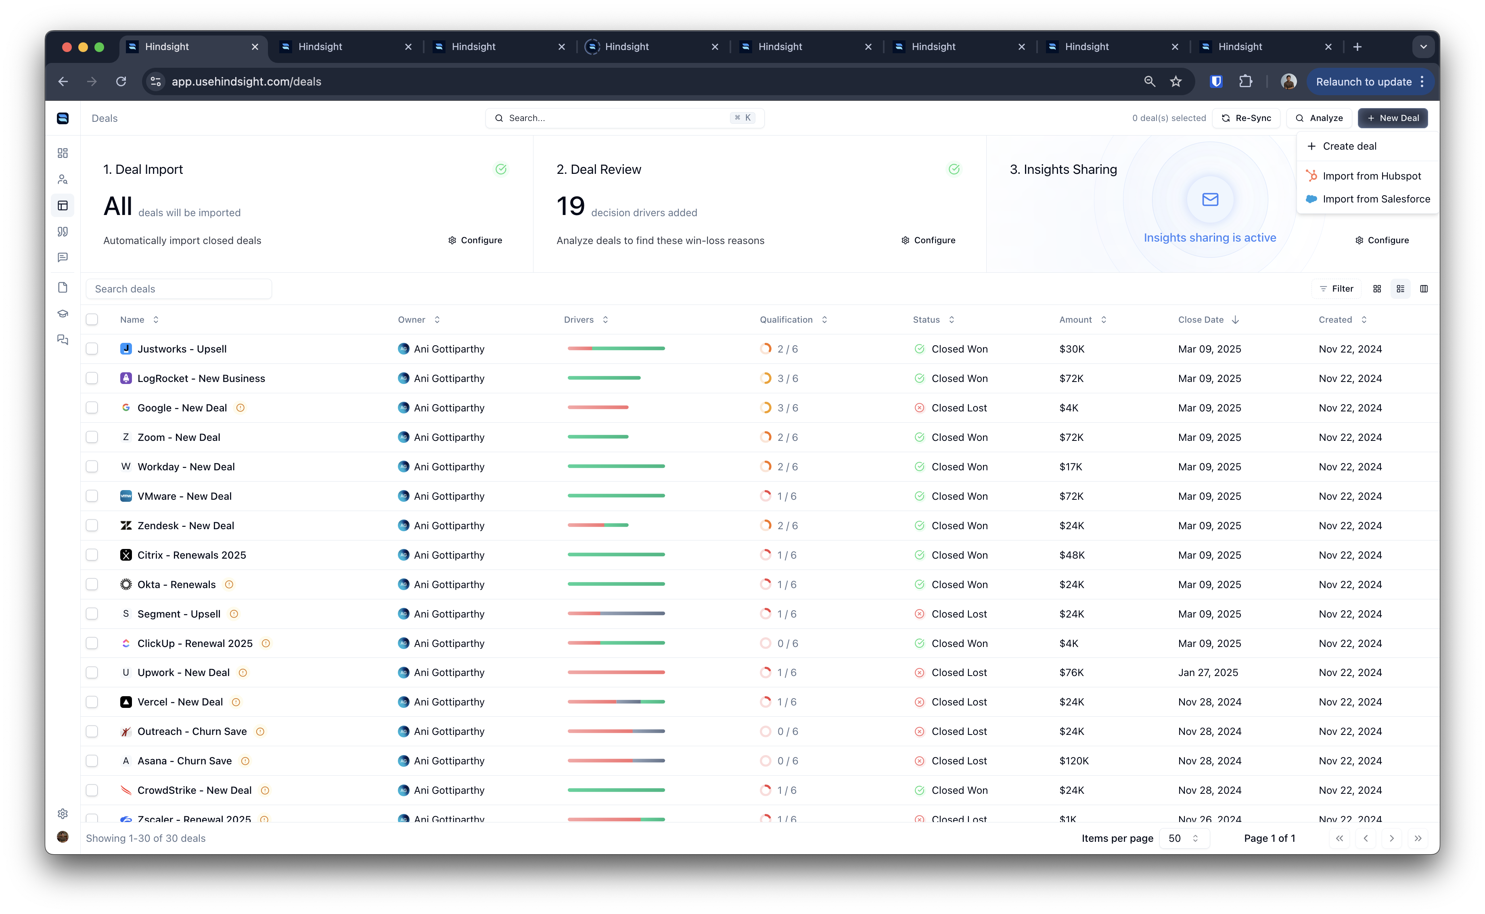Open the contacts icon in sidebar
This screenshot has height=914, width=1485.
[x=62, y=179]
